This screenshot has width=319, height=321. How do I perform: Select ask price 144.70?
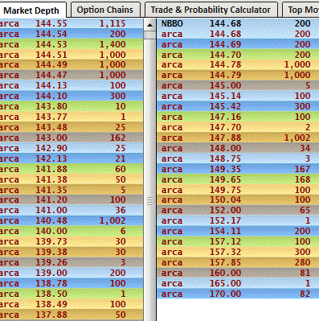tap(225, 55)
